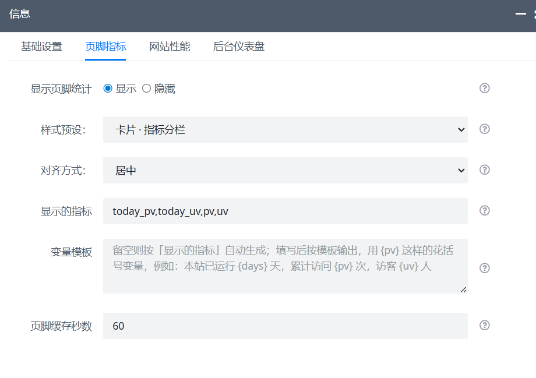This screenshot has height=378, width=536.
Task: Focus the 页脚缓存秒数 input with 60
Action: pyautogui.click(x=285, y=326)
